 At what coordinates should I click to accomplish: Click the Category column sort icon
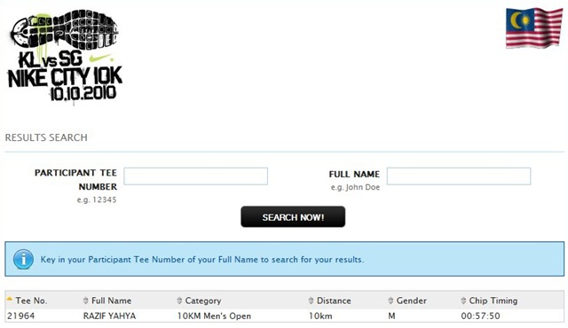pos(179,301)
